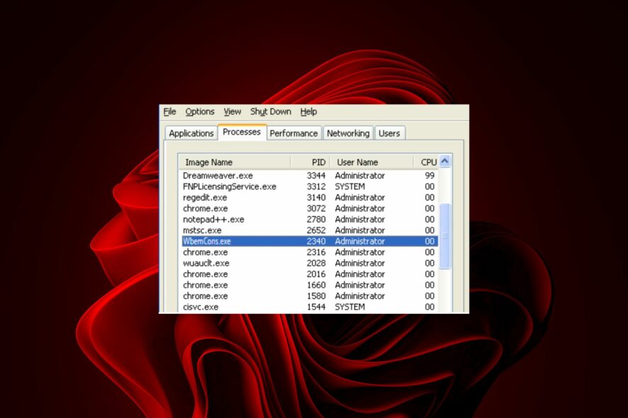This screenshot has width=628, height=418.
Task: Sort by CPU column header
Action: click(426, 162)
